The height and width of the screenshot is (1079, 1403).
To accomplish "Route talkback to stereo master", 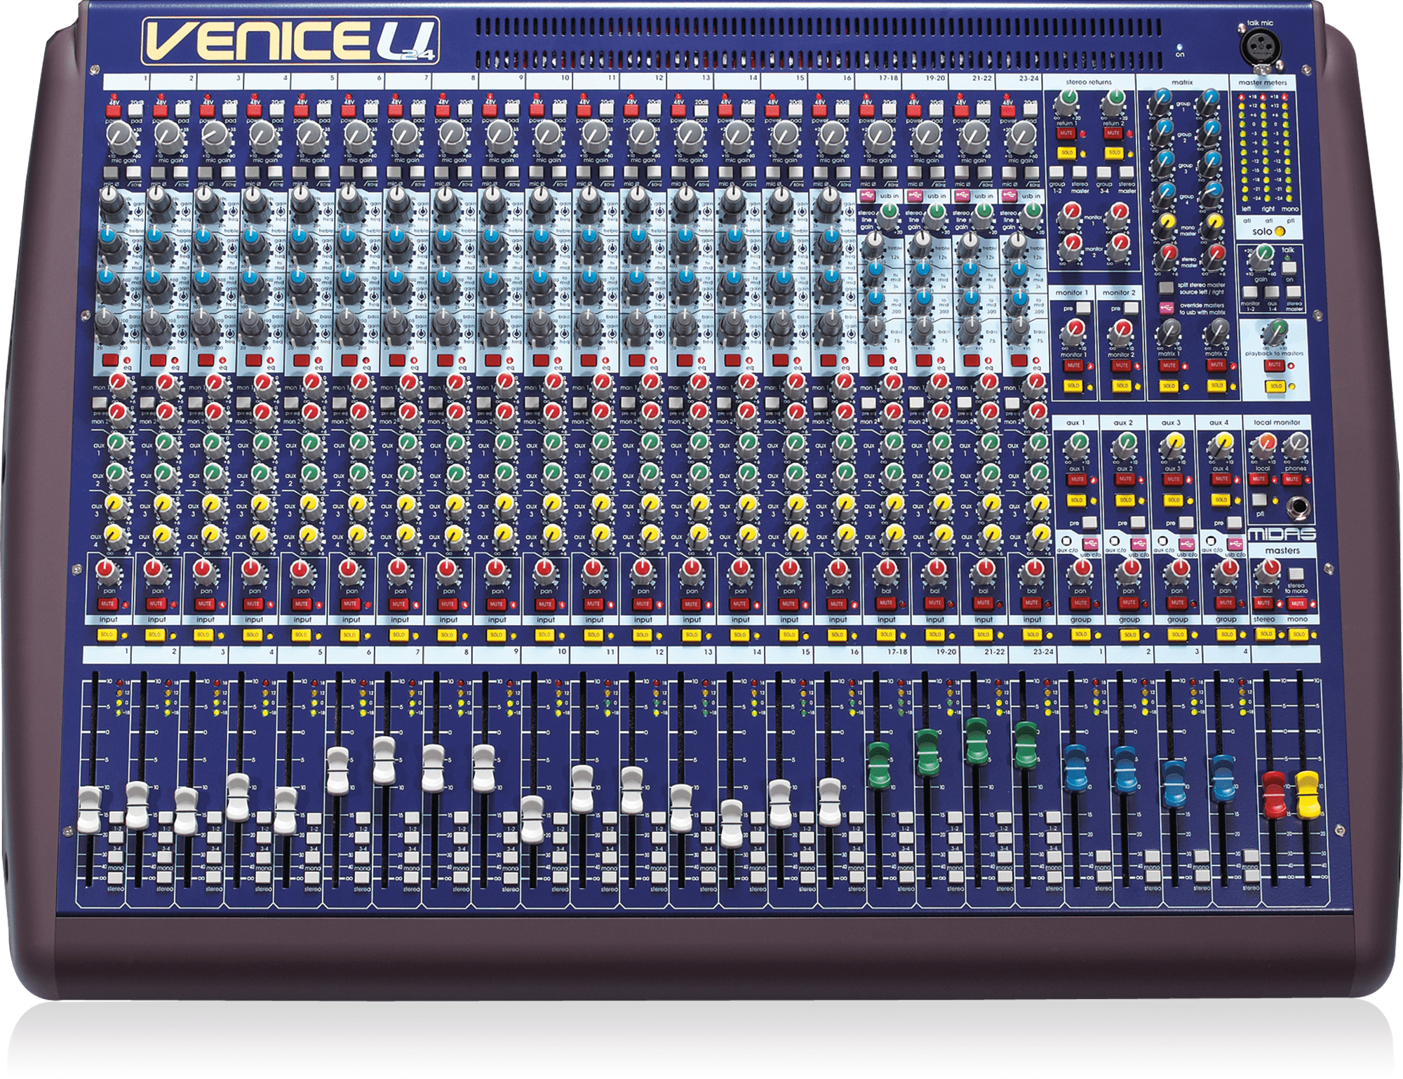I will tap(1294, 291).
